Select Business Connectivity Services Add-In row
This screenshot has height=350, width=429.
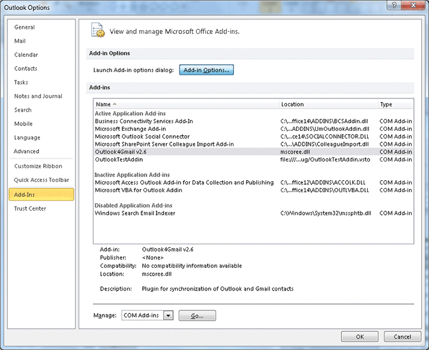253,121
